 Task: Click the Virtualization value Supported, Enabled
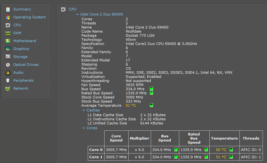(143, 77)
